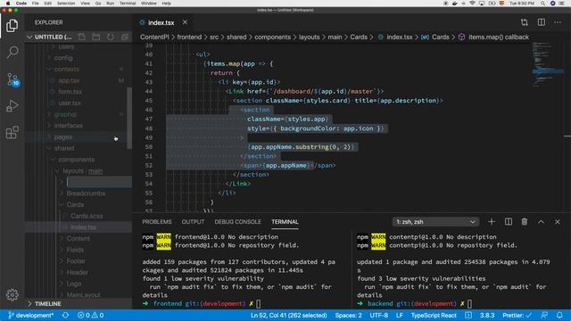Collapse the Cards folder

click(75, 204)
